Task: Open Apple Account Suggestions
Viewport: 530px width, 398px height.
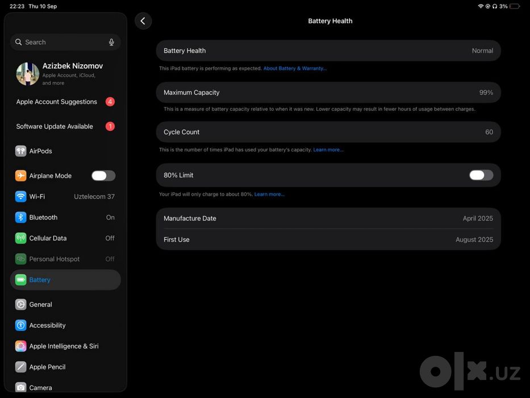Action: [x=65, y=102]
